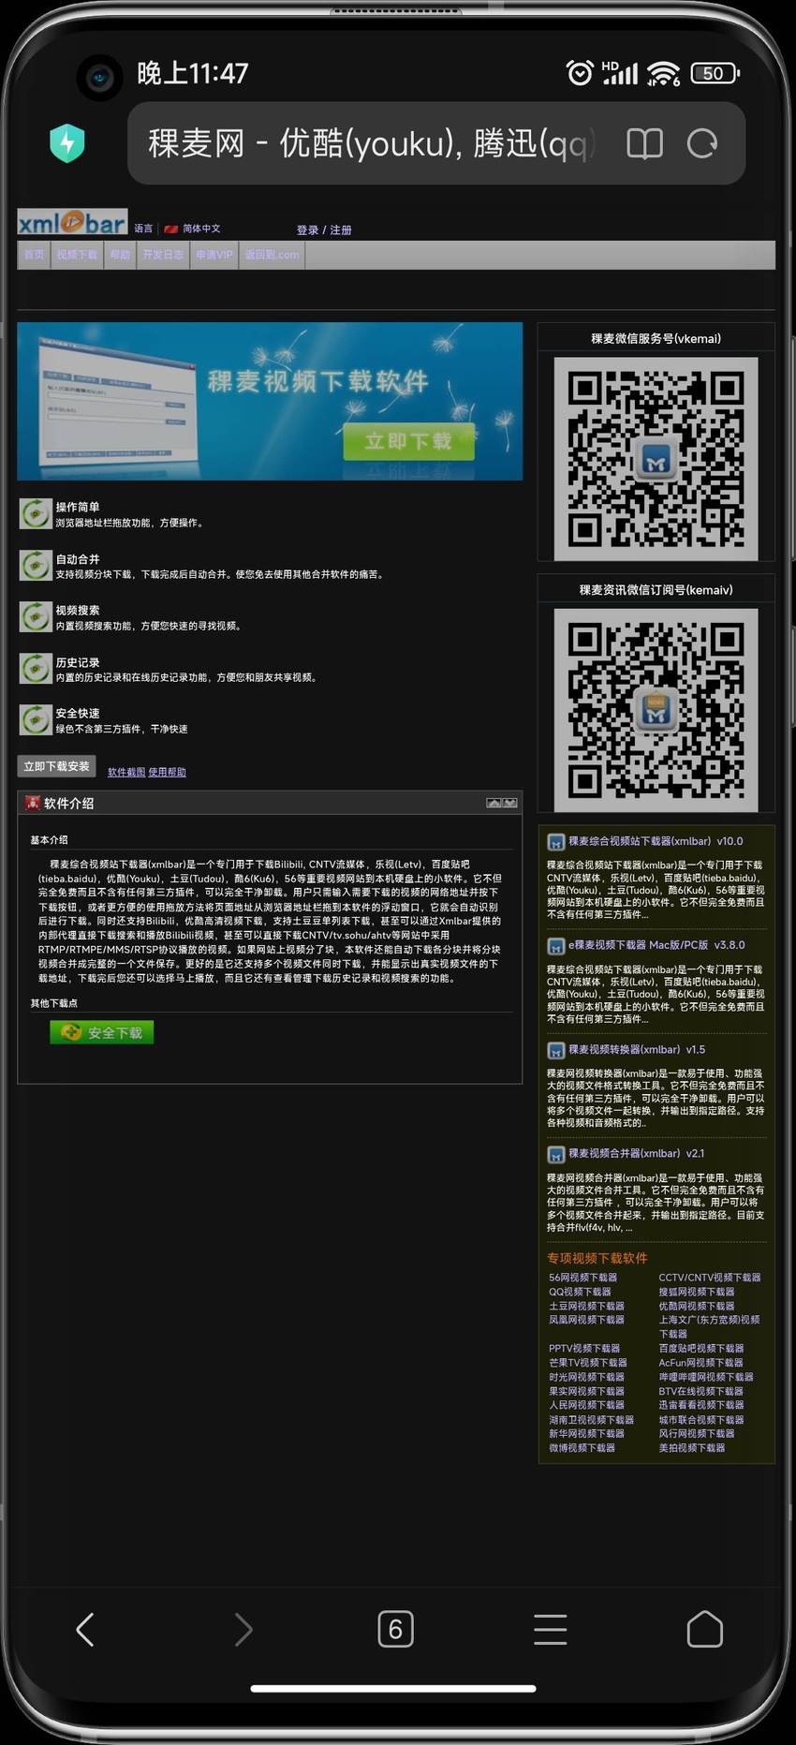Open 首页 nav menu item
This screenshot has width=796, height=1745.
pyautogui.click(x=34, y=255)
